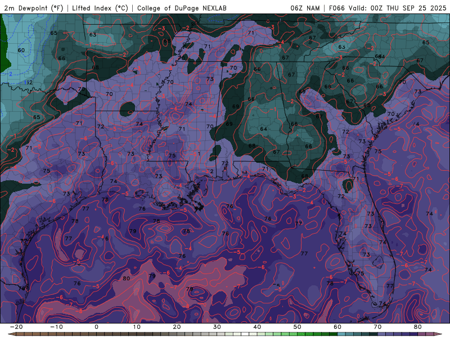Click the "60" dewpoint value plotted on the map
Screen dimensions: 450x337
click(21, 50)
